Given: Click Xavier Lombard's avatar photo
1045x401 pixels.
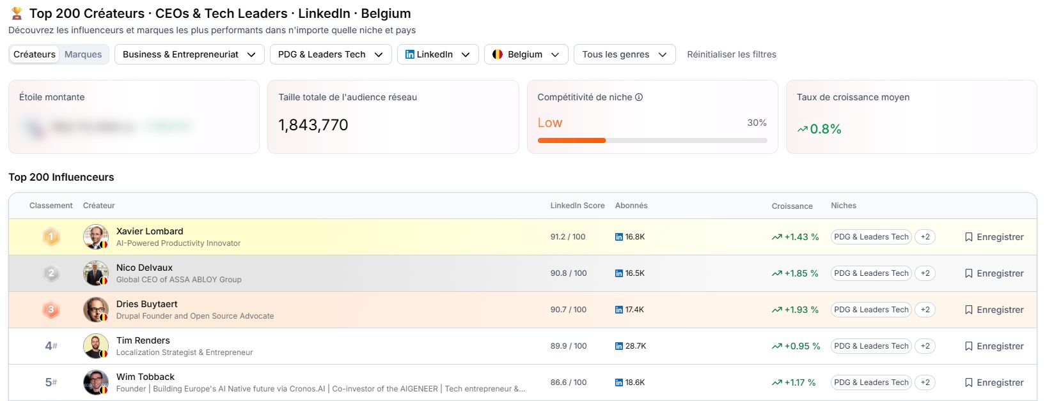Looking at the screenshot, I should pyautogui.click(x=96, y=237).
